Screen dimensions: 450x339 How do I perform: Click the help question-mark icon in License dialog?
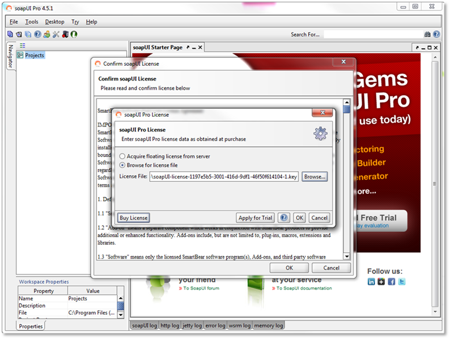(284, 218)
